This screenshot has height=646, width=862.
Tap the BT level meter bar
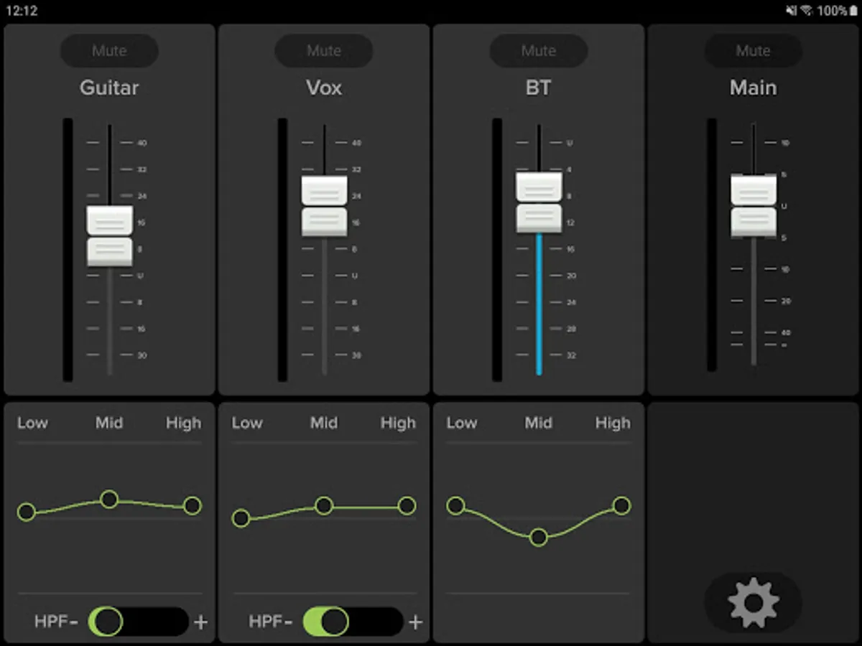coord(497,250)
